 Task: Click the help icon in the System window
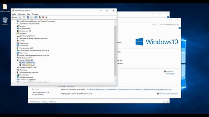[x=180, y=28]
